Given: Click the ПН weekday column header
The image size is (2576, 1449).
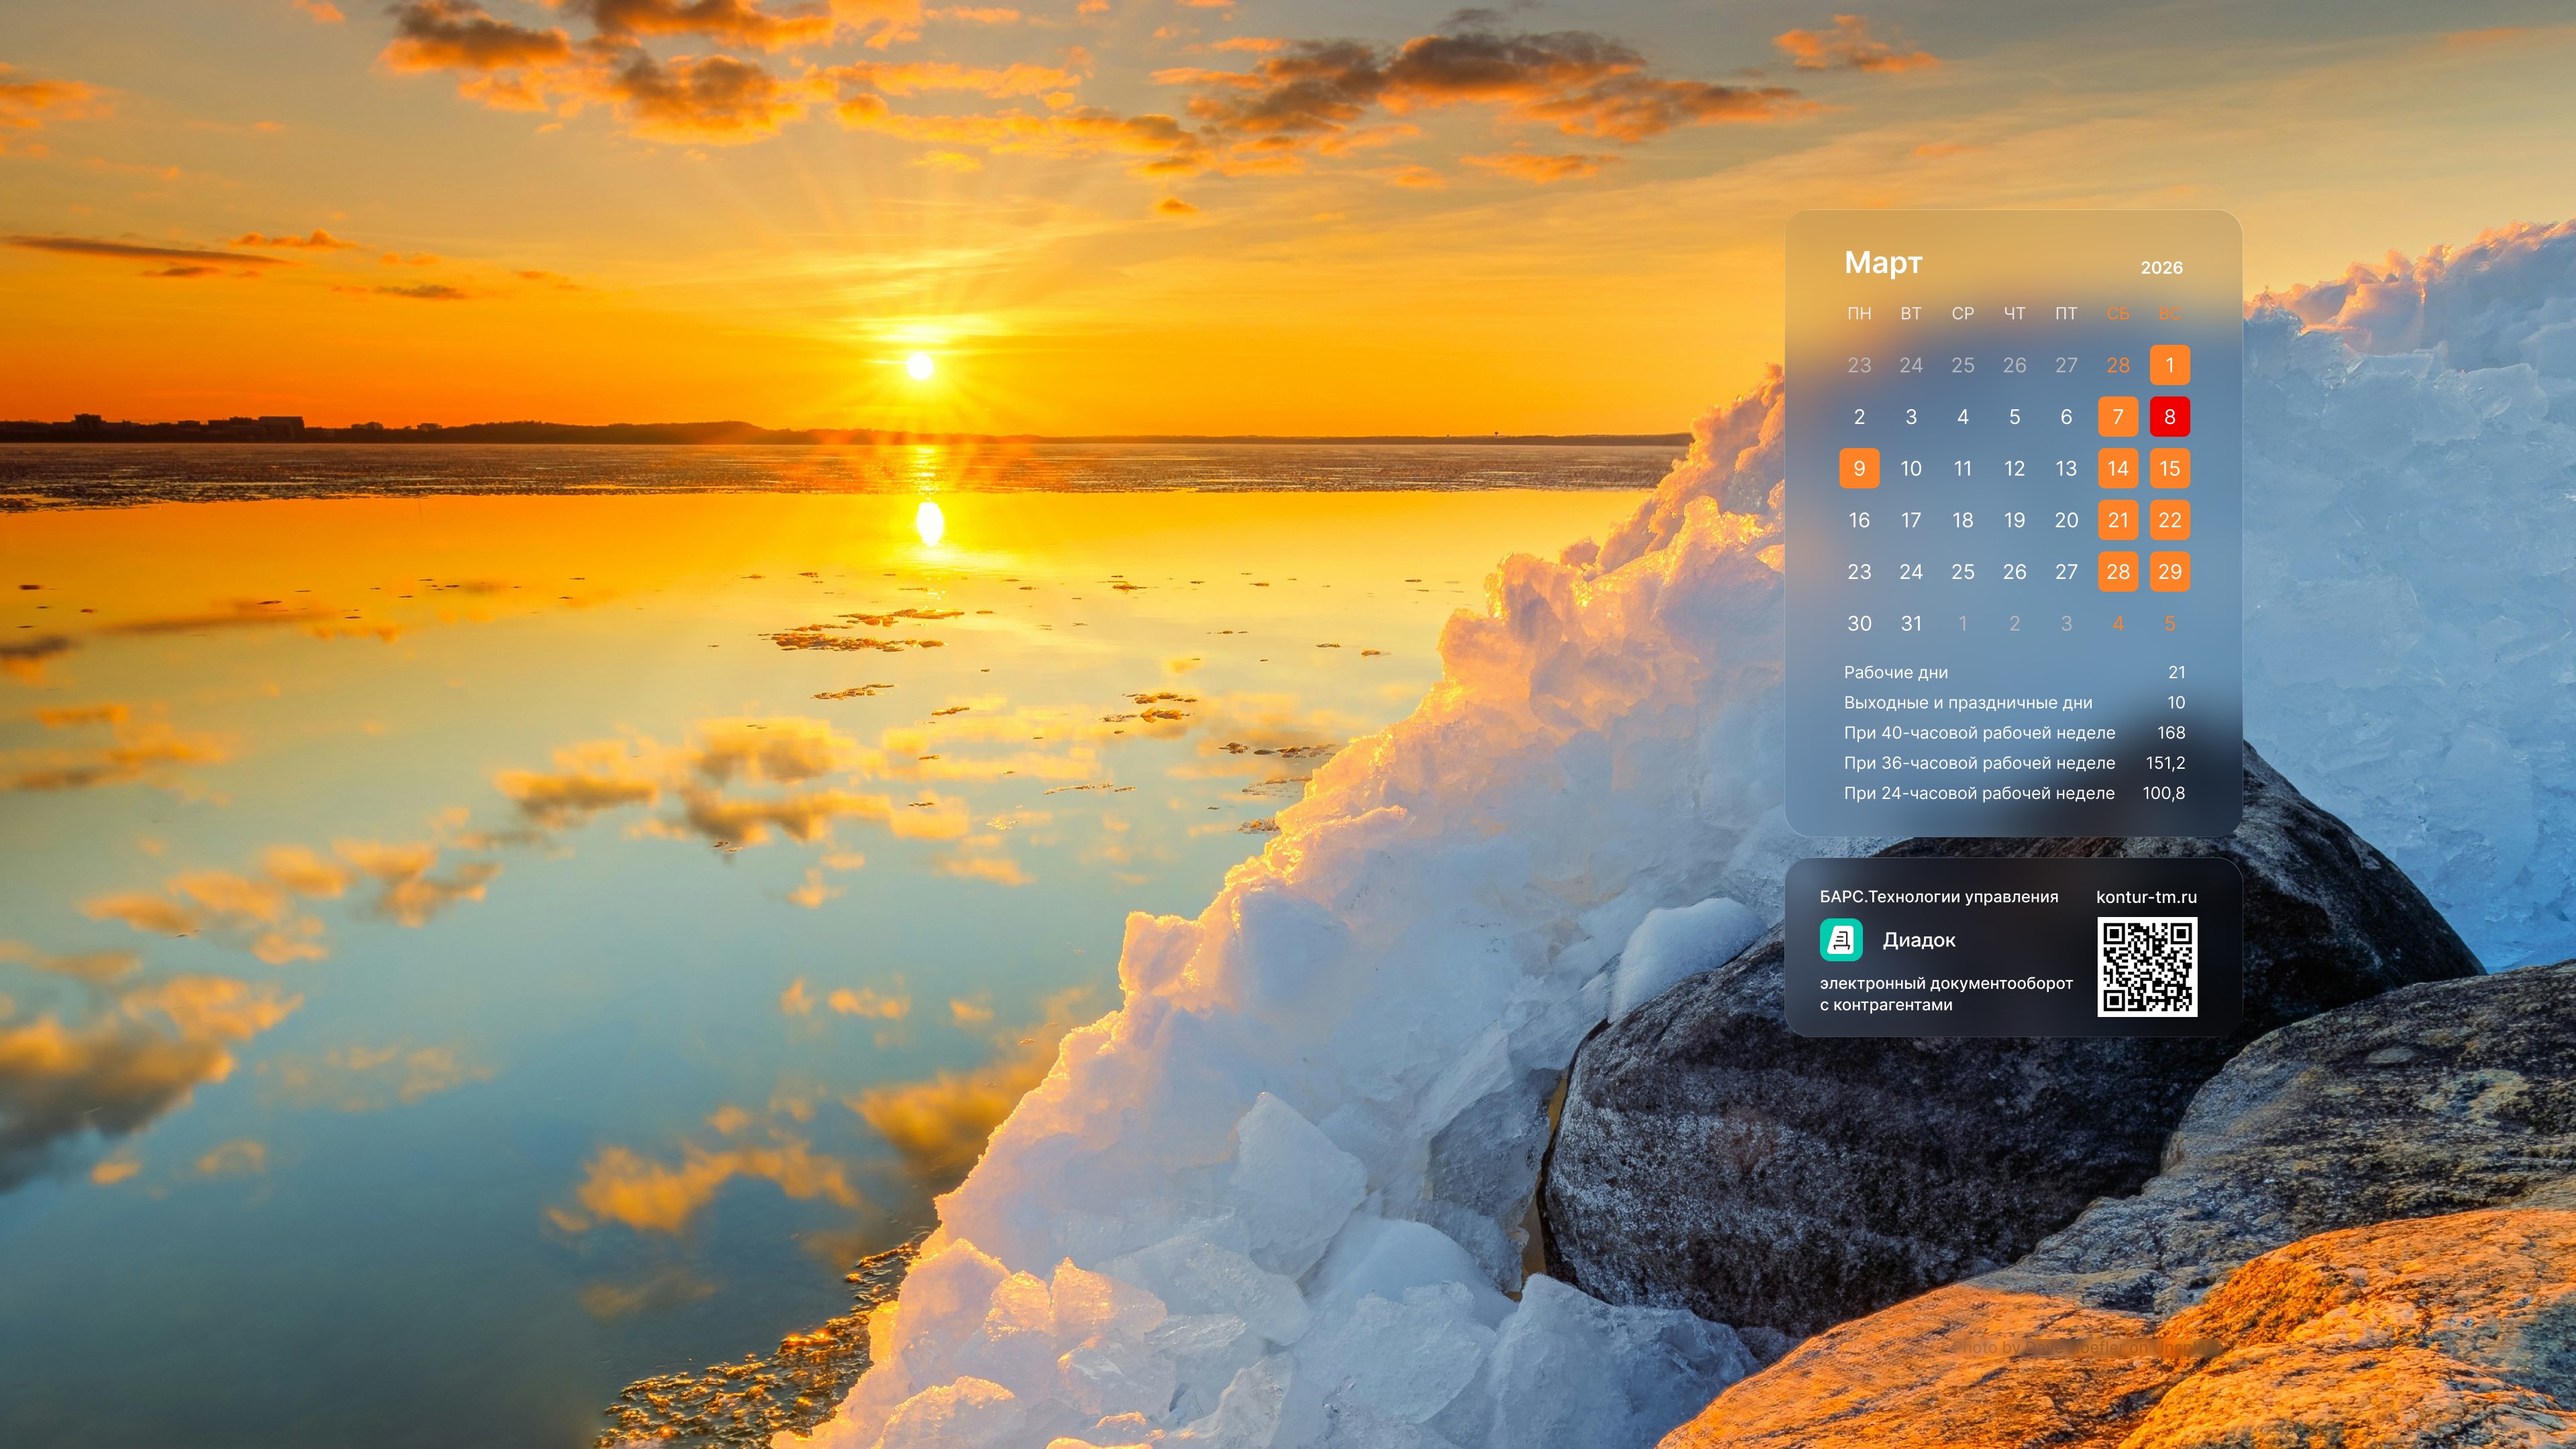Looking at the screenshot, I should point(1859,314).
